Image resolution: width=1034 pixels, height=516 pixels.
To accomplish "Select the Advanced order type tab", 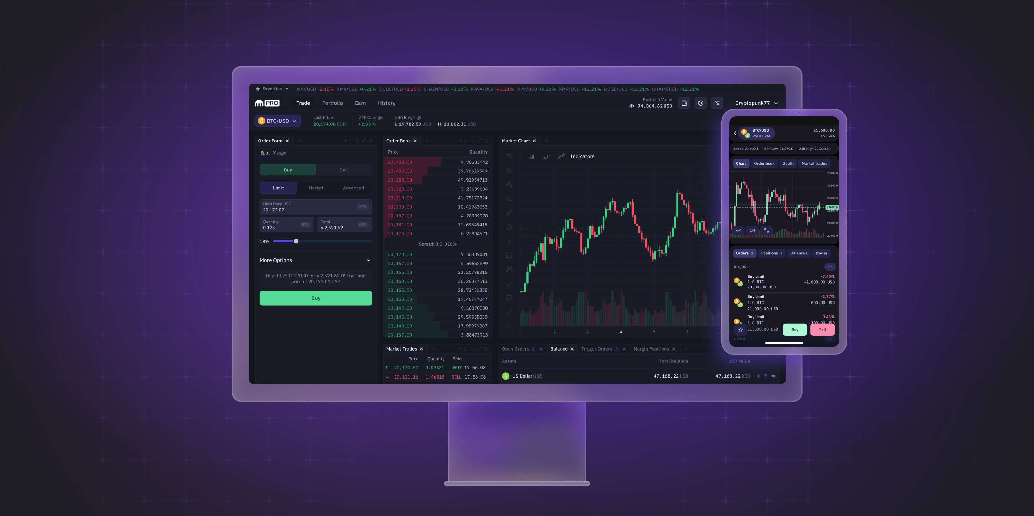I will click(353, 187).
